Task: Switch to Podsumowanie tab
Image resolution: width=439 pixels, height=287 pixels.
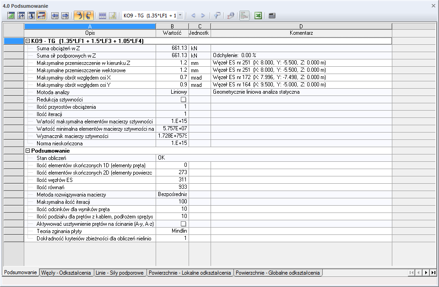Action: coord(21,272)
